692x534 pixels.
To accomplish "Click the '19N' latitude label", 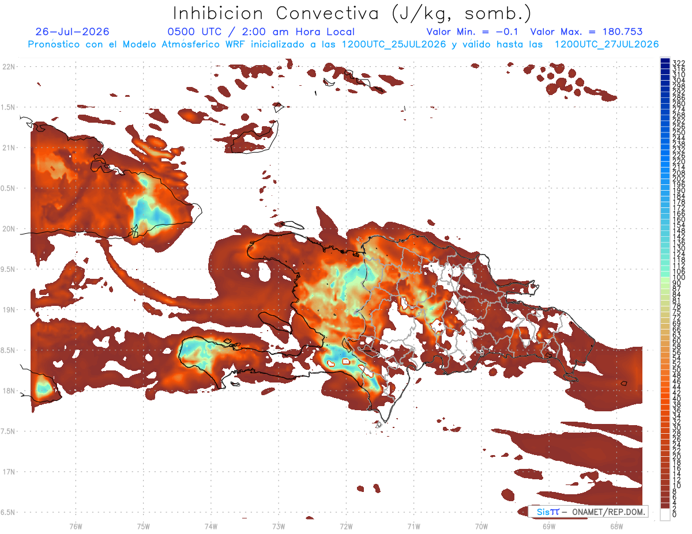I will [x=9, y=309].
